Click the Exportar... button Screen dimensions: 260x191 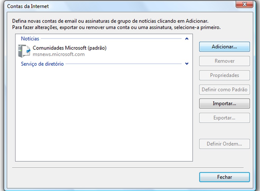224,118
